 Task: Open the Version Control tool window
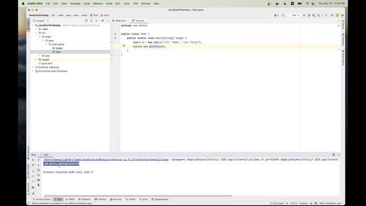[42, 199]
